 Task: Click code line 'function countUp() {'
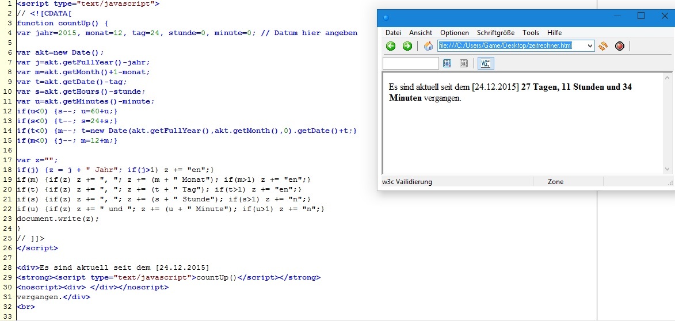(x=62, y=23)
